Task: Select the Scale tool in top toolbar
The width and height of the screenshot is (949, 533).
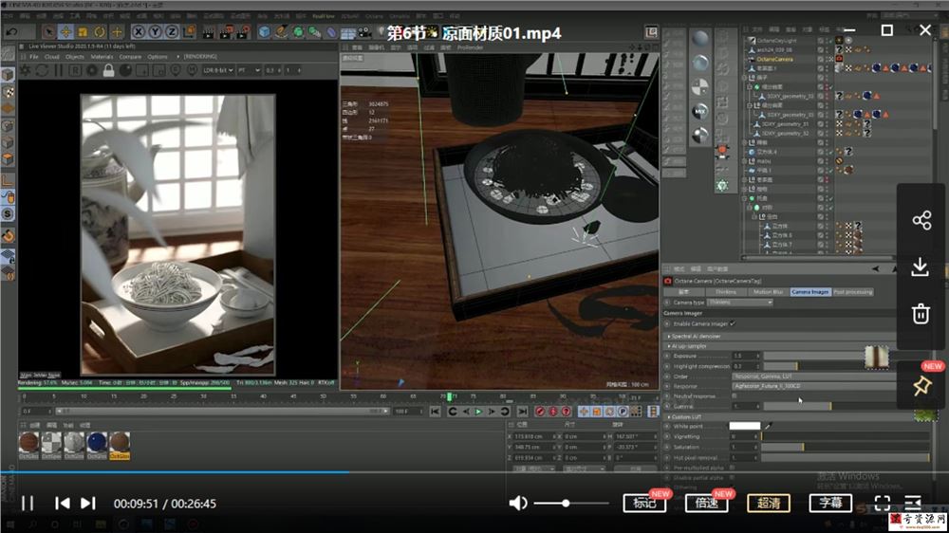Action: click(x=83, y=31)
